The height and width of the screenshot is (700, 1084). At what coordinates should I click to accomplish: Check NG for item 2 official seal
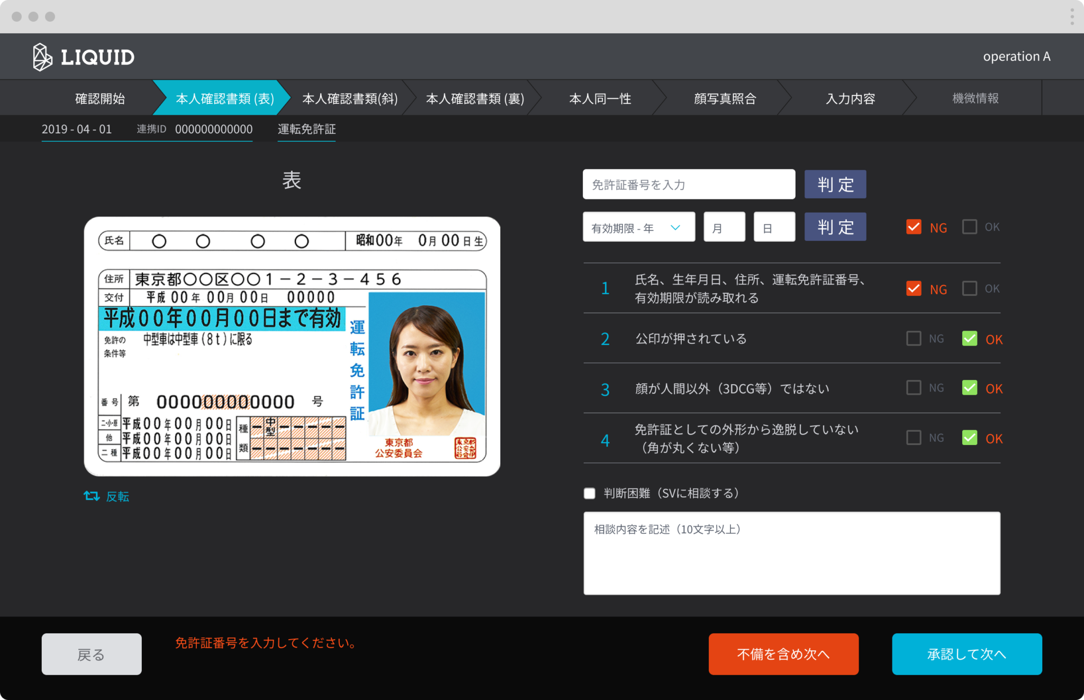[x=914, y=339]
